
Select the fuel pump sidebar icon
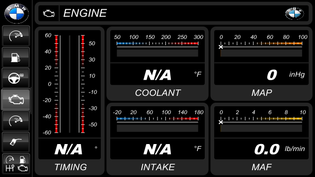(x=16, y=57)
